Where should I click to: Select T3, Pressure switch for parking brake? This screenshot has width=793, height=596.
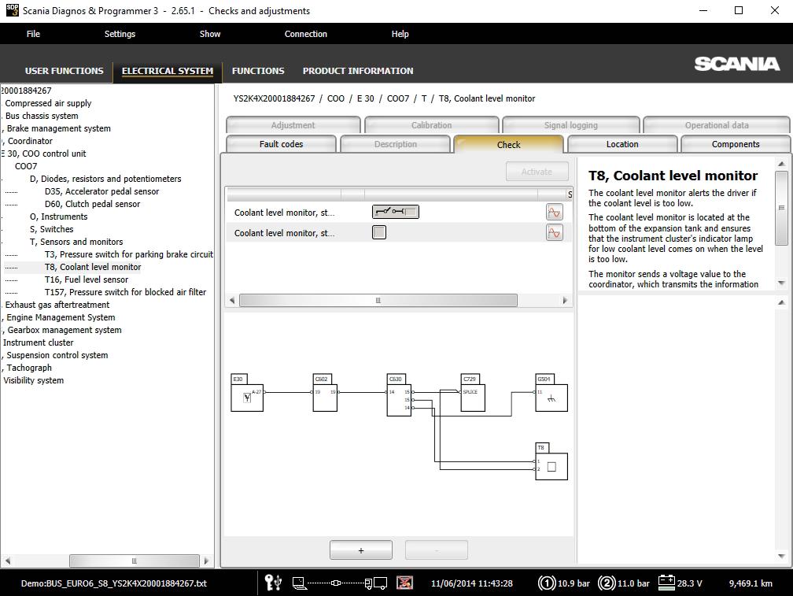click(128, 254)
